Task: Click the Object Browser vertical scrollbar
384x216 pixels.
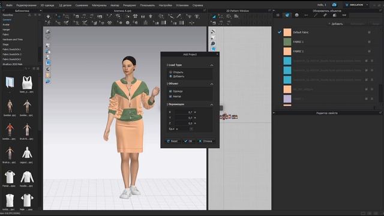Action: pos(381,93)
